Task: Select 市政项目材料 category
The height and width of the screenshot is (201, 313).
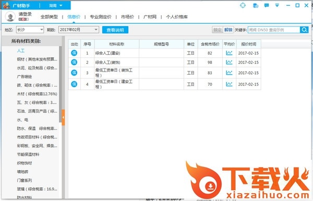Action: tap(37, 137)
